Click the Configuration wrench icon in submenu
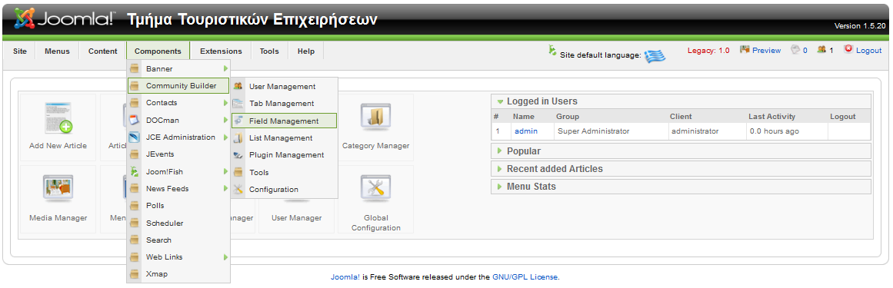This screenshot has height=288, width=893. pos(238,189)
